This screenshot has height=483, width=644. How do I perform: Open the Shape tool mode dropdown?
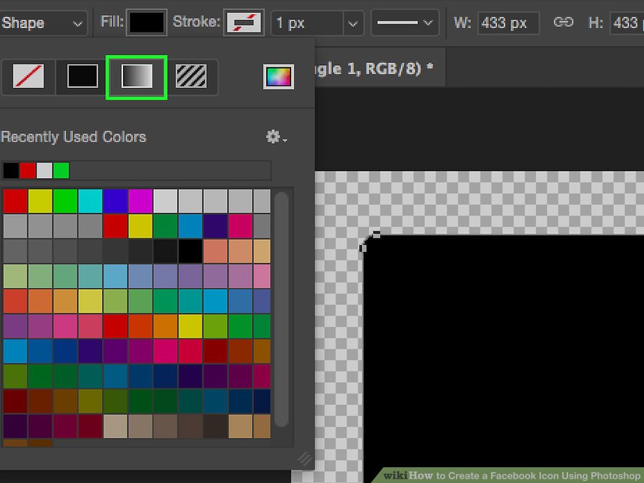43,23
